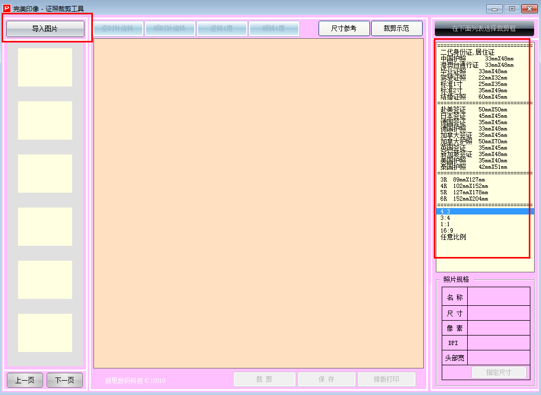Select 加拿大签证 35mmX45mm entry
This screenshot has height=395, width=541.
click(x=485, y=135)
